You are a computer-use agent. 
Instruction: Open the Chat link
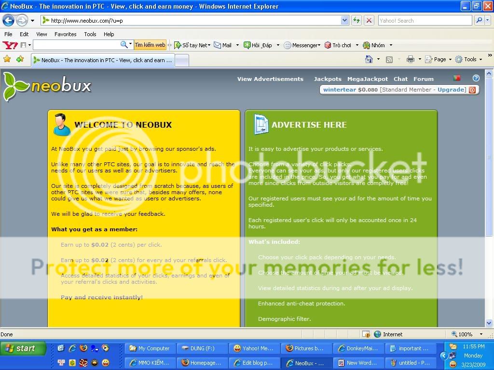pos(400,79)
